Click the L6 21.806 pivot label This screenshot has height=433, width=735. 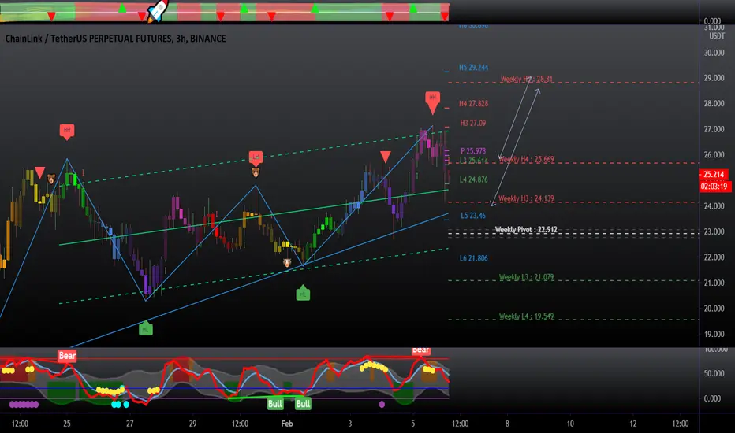(473, 258)
